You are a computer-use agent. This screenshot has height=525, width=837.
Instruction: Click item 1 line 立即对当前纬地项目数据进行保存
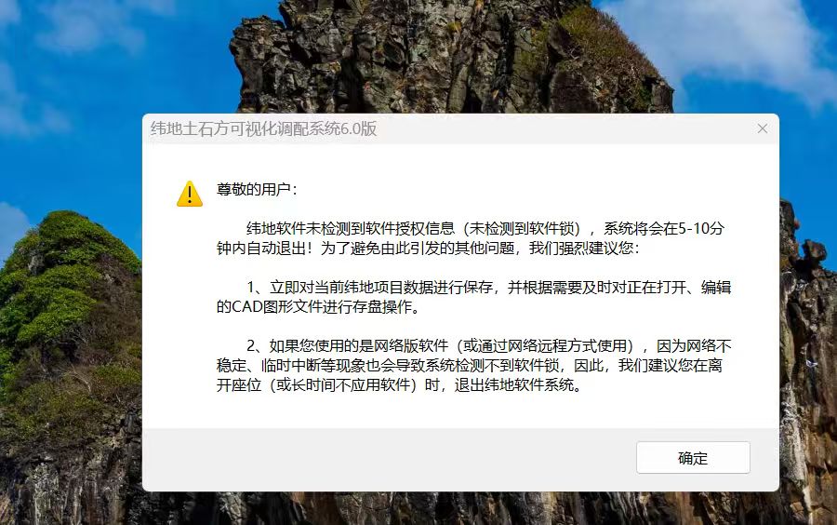coord(488,288)
